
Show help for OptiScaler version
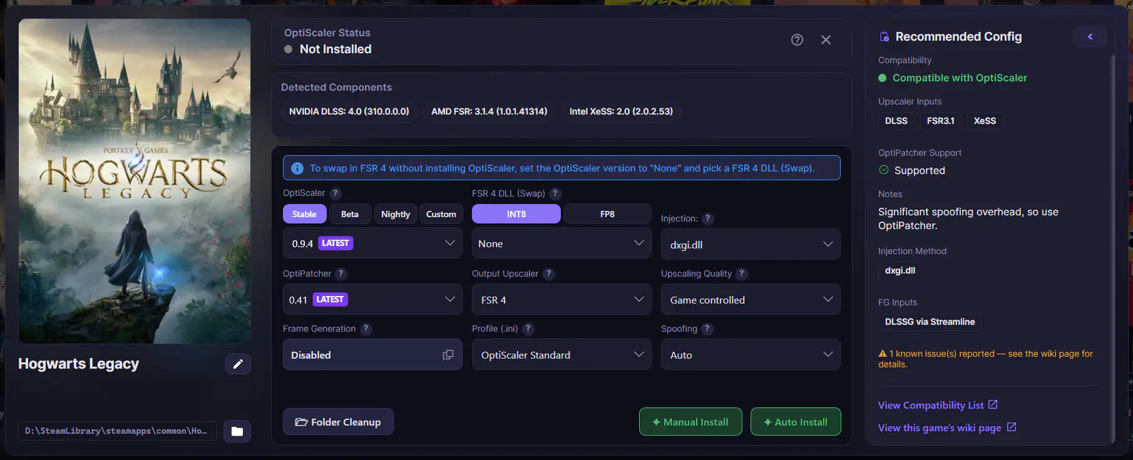pos(336,193)
